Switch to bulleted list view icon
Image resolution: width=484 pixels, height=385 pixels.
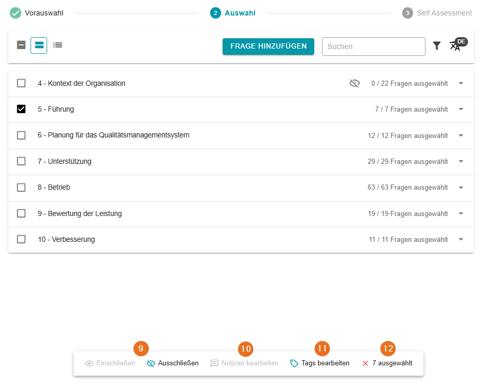point(58,45)
